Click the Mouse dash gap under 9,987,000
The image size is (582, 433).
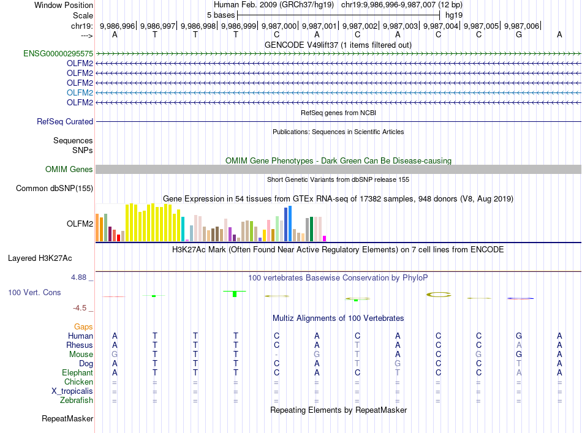276,355
